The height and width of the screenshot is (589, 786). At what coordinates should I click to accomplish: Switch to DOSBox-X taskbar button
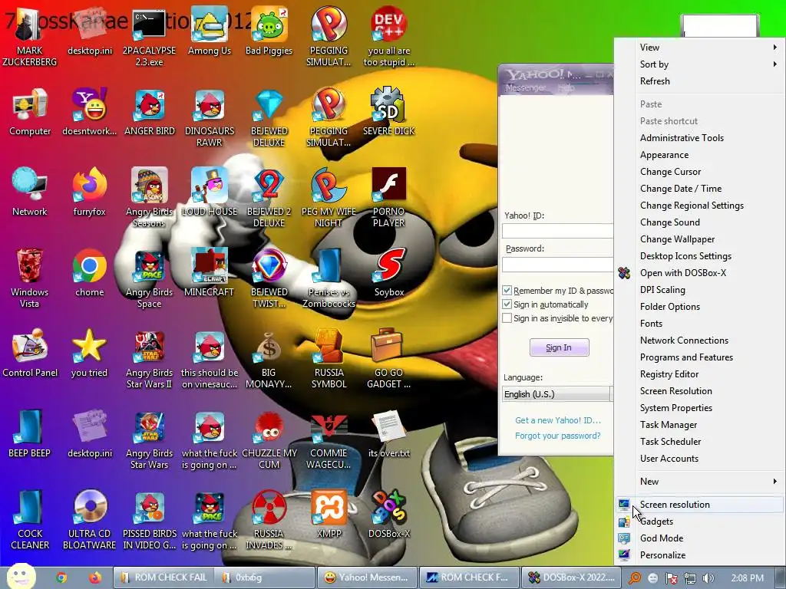click(x=571, y=577)
